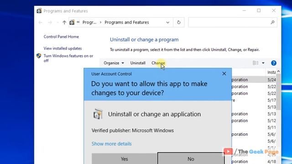Viewport: 292px width, 164px height.
Task: Click the Progr... breadcrumb segment
Action: click(89, 22)
